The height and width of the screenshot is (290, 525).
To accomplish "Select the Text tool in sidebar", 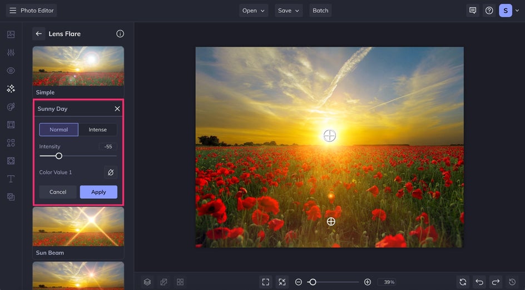I will pyautogui.click(x=11, y=179).
